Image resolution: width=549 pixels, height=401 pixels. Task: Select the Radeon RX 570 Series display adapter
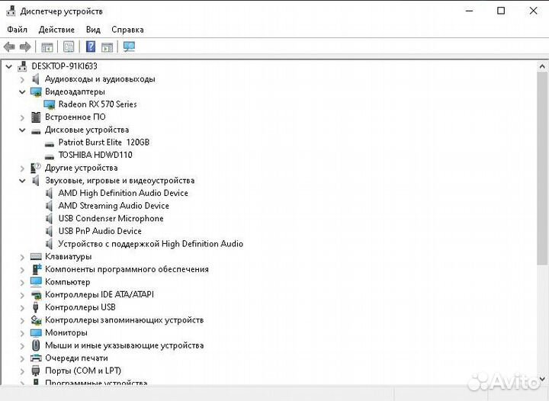point(97,104)
